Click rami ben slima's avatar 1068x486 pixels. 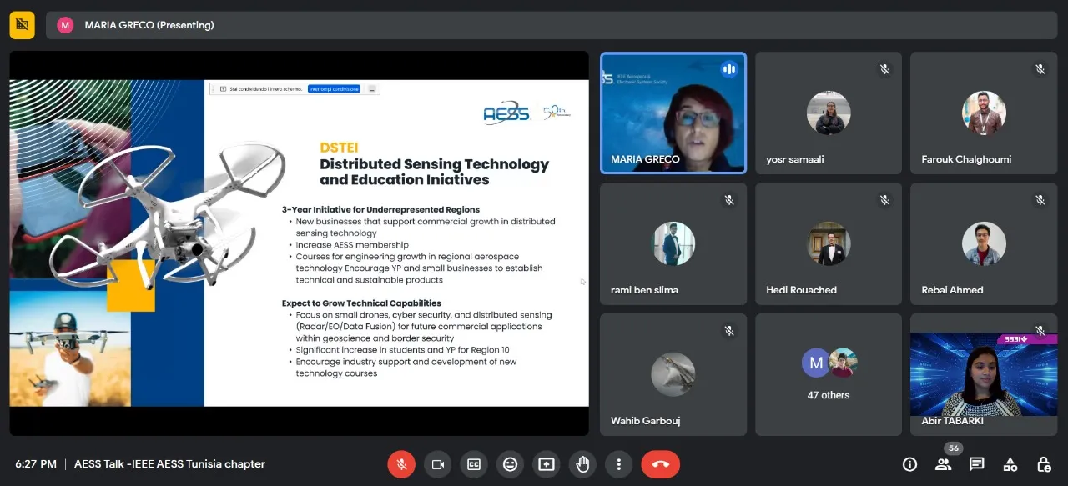click(673, 243)
